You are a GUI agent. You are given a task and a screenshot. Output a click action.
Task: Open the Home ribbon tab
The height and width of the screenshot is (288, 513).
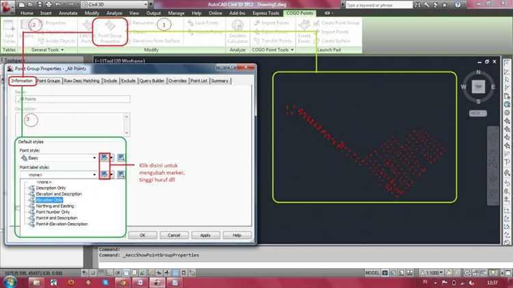(x=27, y=13)
